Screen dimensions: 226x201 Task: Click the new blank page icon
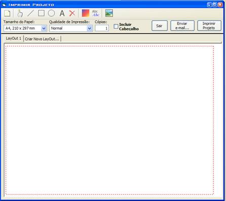pos(7,13)
